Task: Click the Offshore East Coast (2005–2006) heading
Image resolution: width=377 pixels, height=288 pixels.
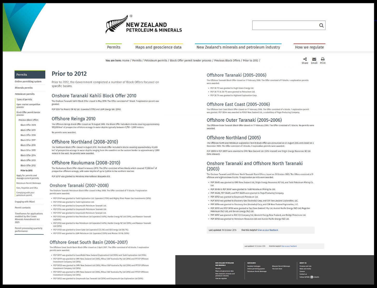Action: point(238,104)
